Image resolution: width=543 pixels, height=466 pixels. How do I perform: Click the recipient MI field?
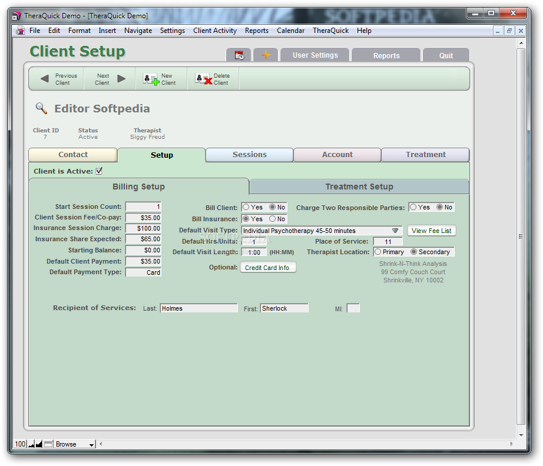[x=353, y=308]
